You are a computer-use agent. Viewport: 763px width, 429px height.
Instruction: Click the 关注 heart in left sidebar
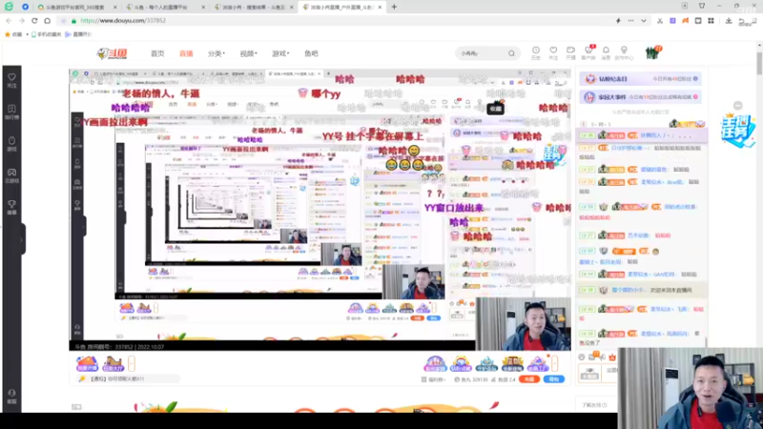tap(11, 80)
